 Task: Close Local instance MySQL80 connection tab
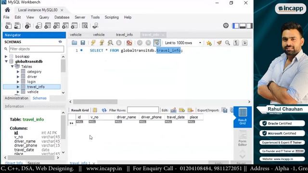pyautogui.click(x=62, y=10)
